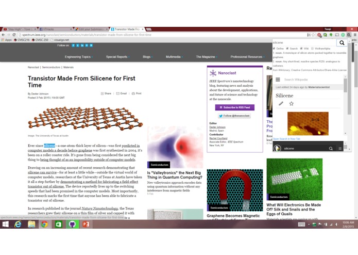Screen dimensions: 358x255
Task: Expand the Special Reports dropdown
Action: click(x=118, y=57)
